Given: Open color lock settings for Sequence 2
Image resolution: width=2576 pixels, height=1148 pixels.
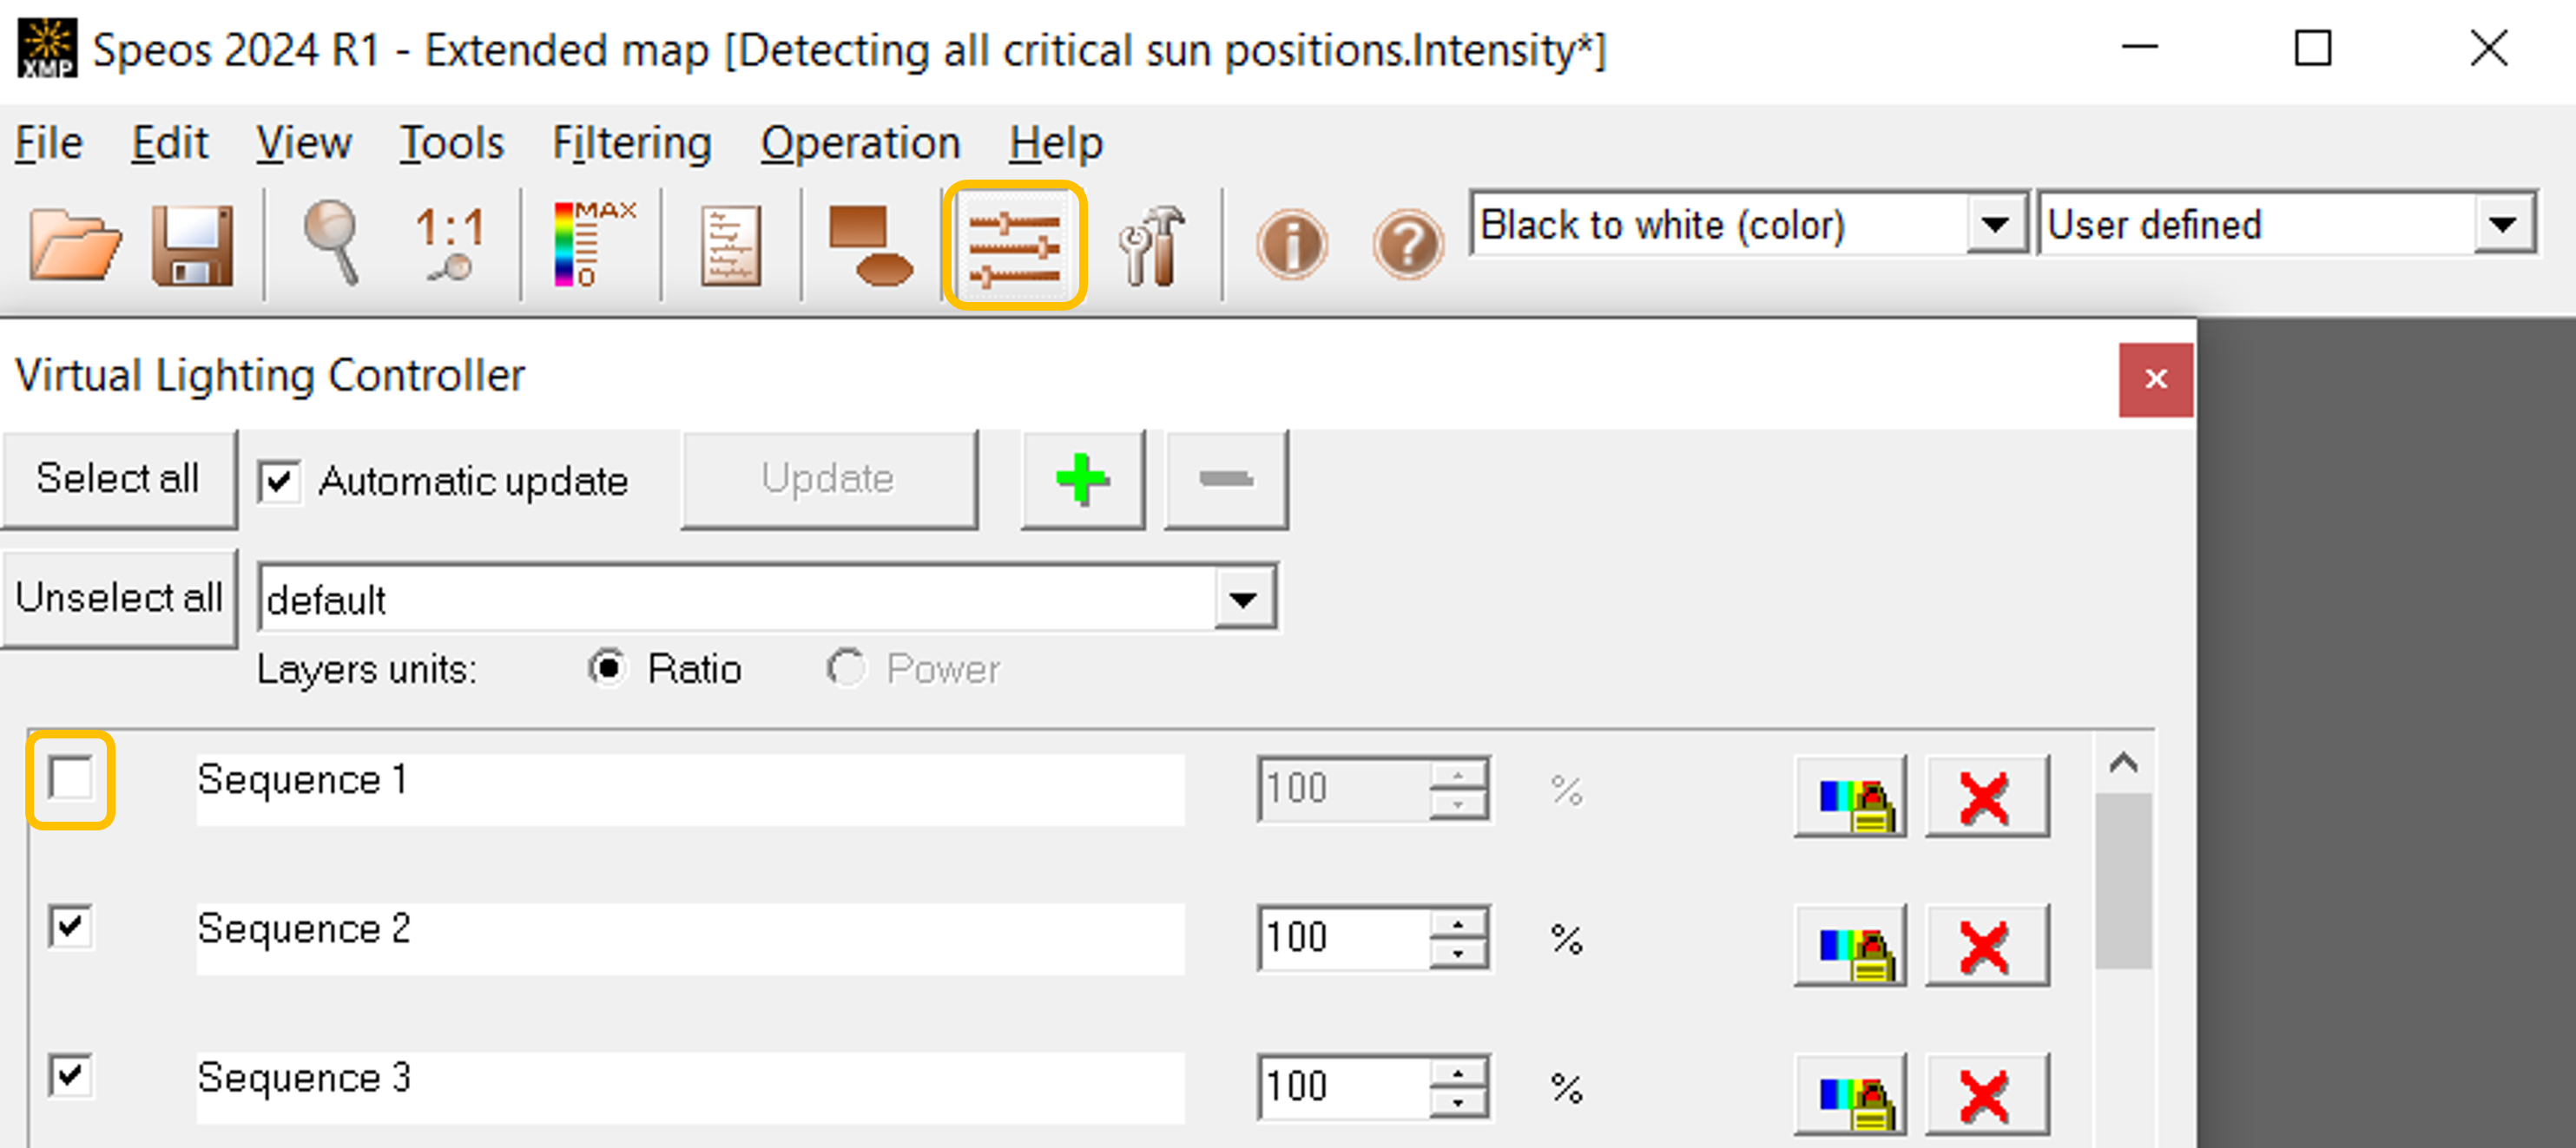Looking at the screenshot, I should pyautogui.click(x=1850, y=944).
